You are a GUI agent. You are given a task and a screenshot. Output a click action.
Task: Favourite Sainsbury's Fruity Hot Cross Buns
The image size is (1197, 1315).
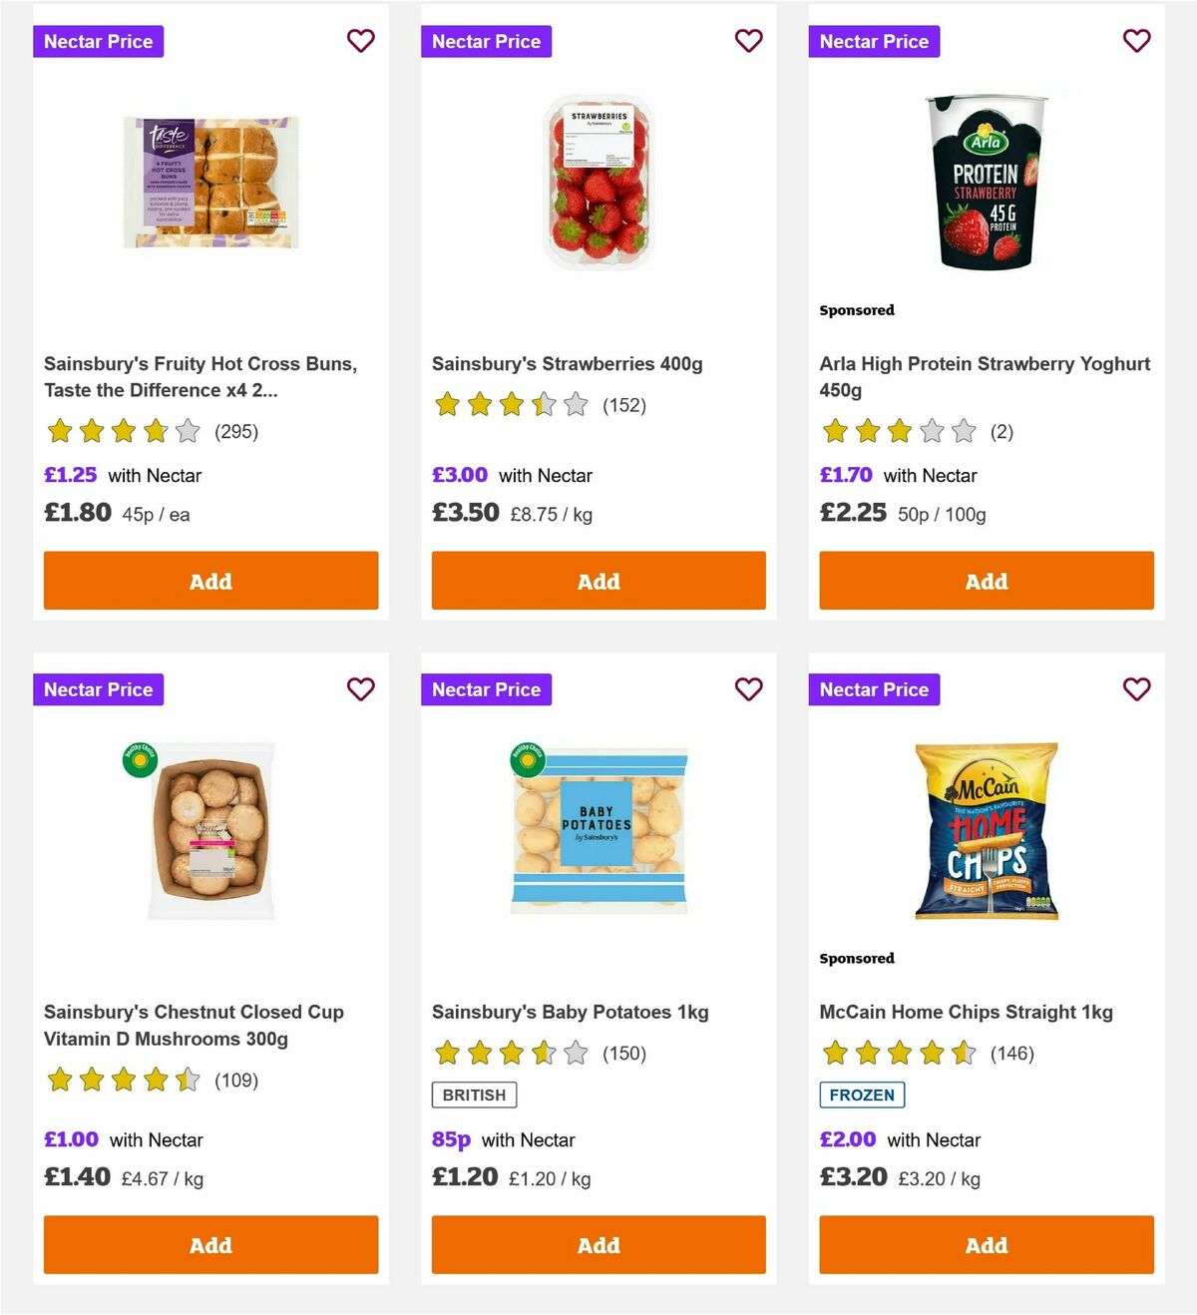tap(360, 41)
